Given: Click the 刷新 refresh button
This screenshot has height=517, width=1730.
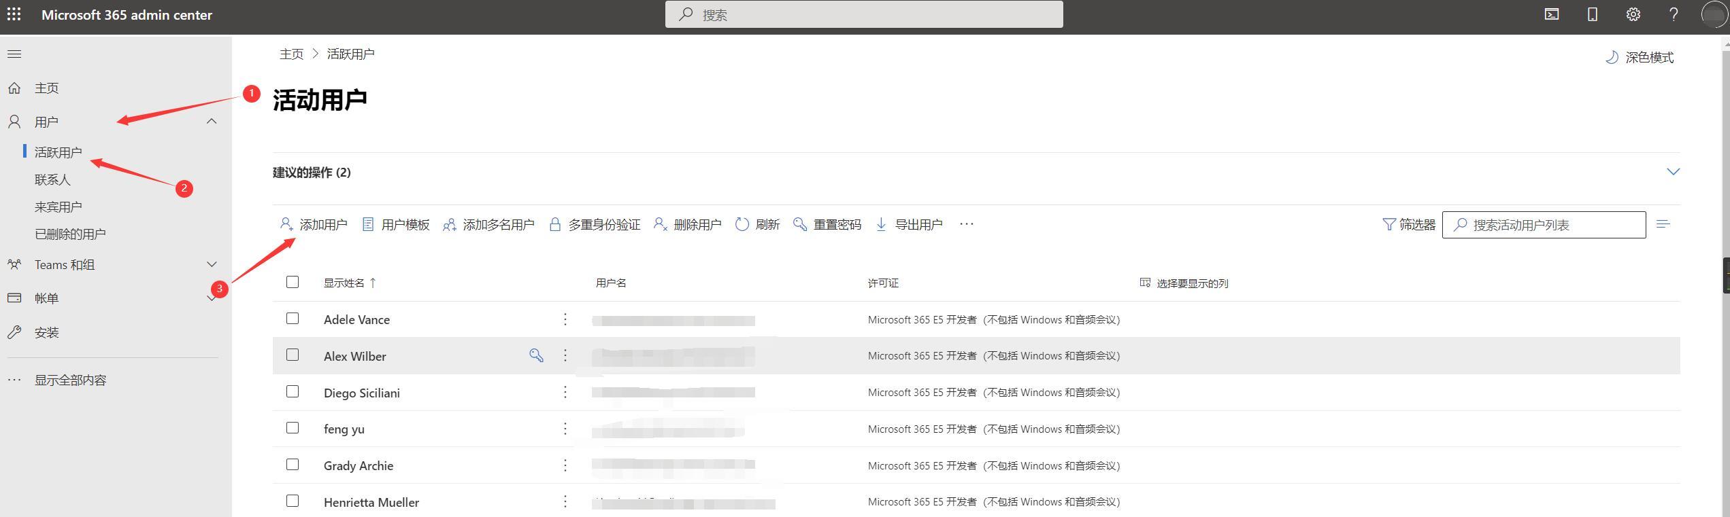Looking at the screenshot, I should pos(757,224).
